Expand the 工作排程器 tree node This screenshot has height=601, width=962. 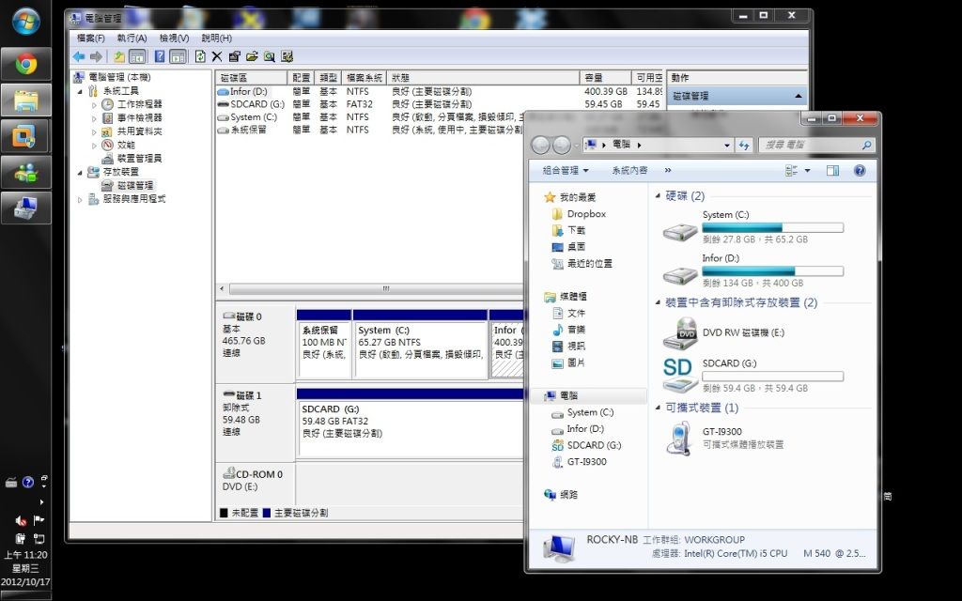(94, 104)
